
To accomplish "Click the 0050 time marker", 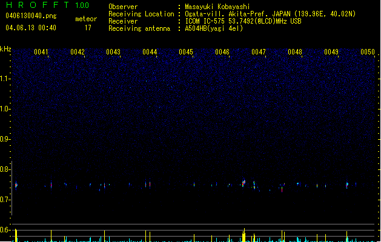I will coord(368,52).
